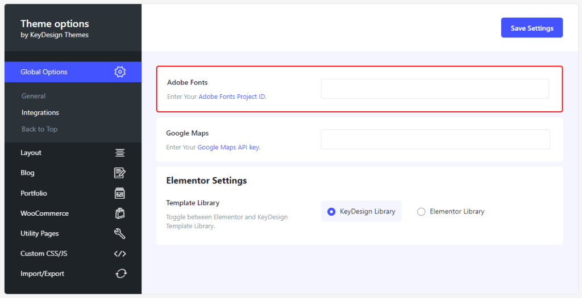Open the Custom CSS/JS menu section
This screenshot has height=298, width=582.
pos(73,254)
